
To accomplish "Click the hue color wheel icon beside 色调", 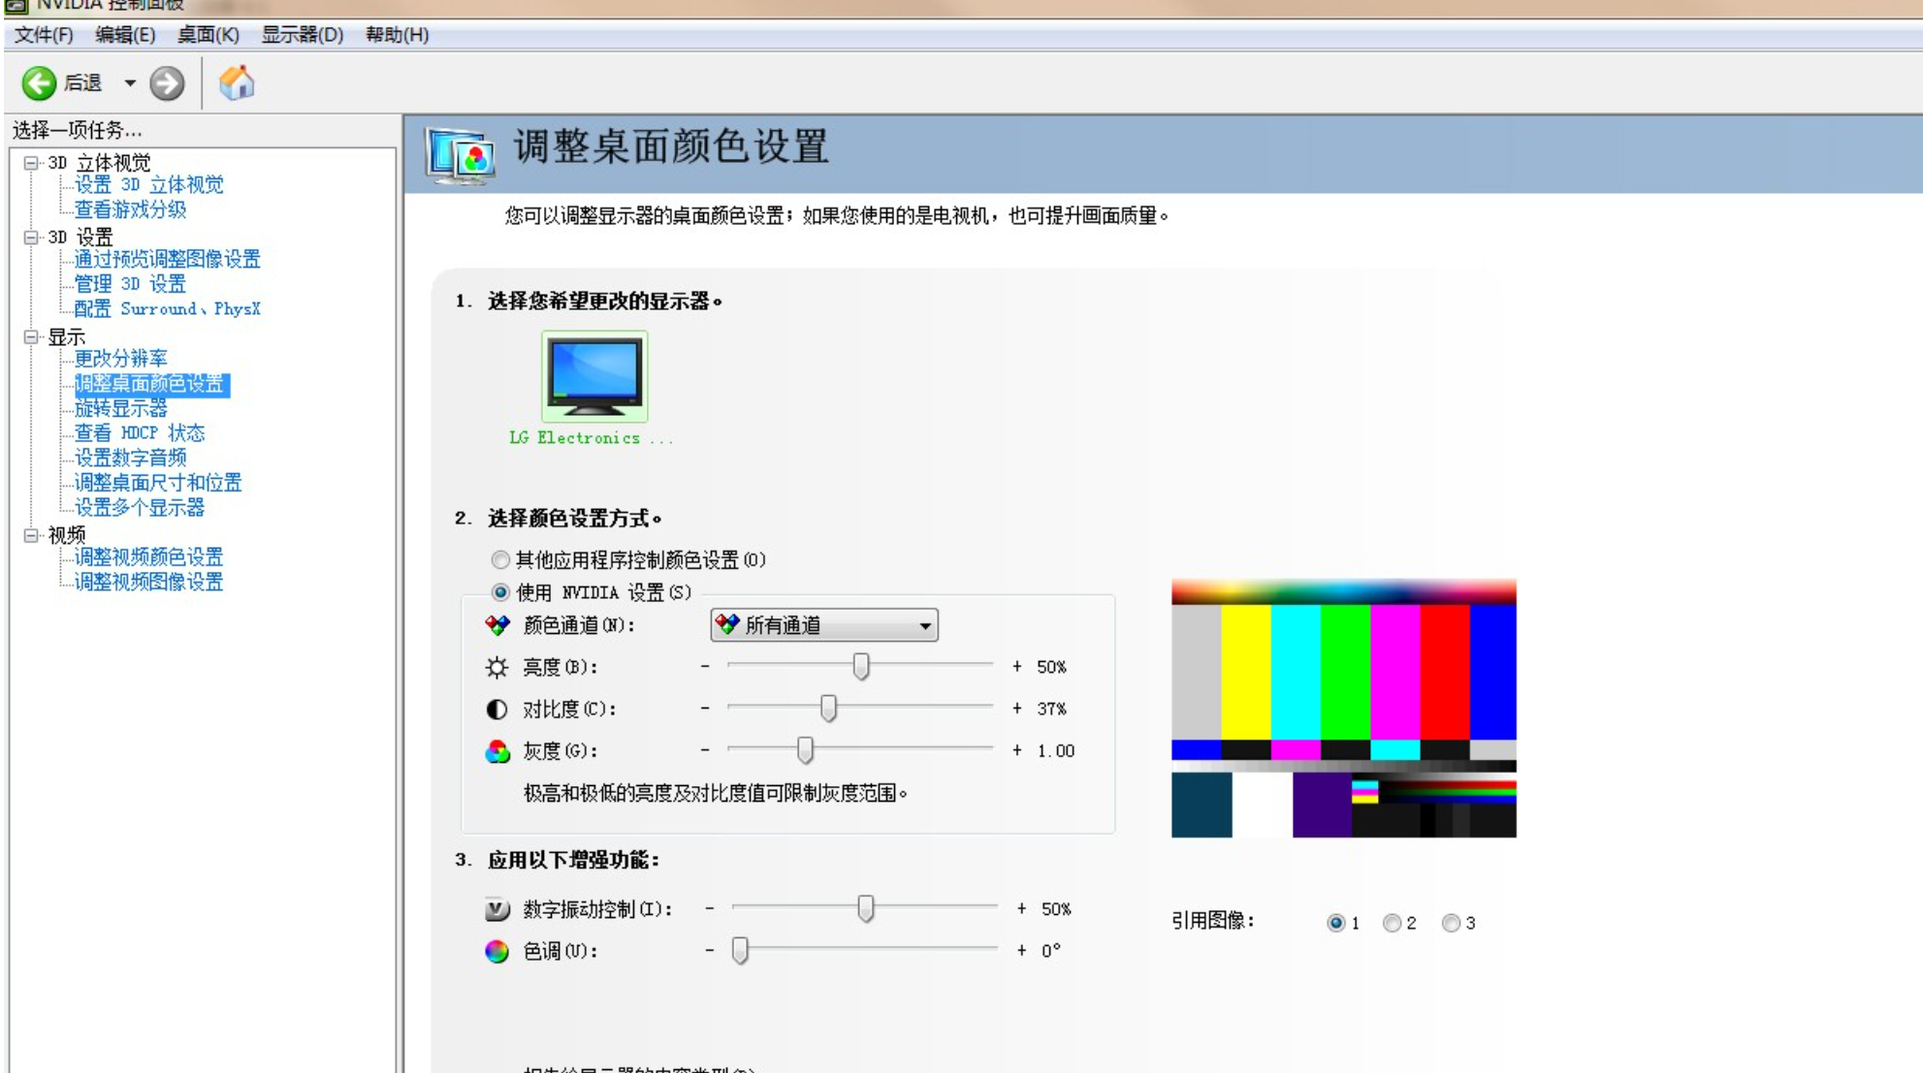I will (x=497, y=953).
